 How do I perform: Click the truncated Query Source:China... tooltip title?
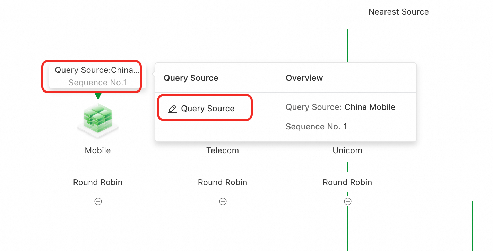[97, 70]
